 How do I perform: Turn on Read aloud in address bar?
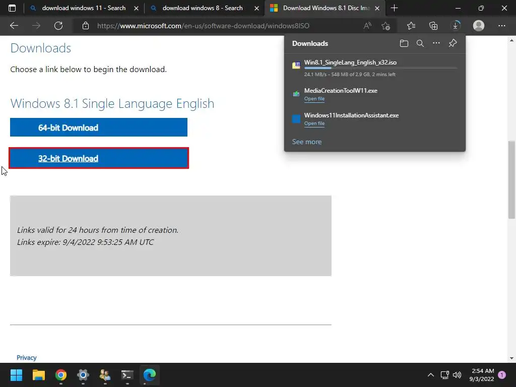[x=367, y=26]
